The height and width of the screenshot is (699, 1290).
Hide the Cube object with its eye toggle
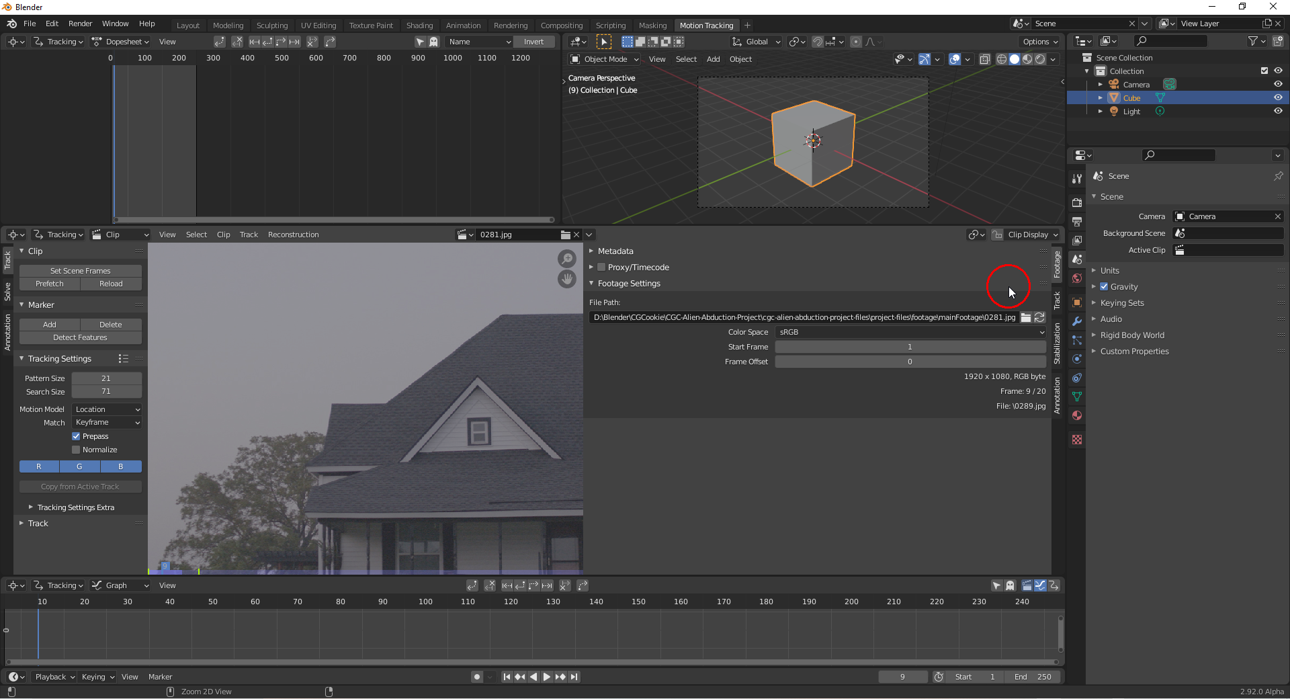[x=1278, y=97]
